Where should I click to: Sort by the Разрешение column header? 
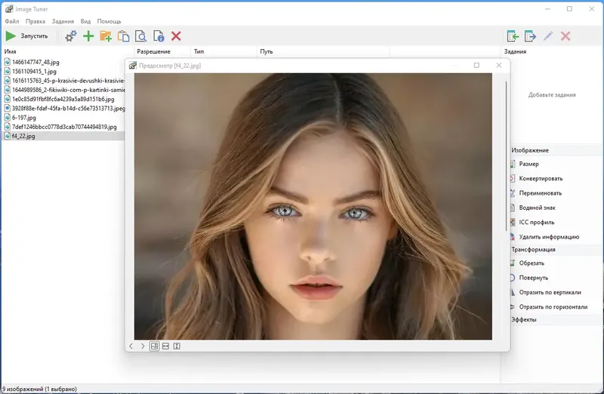pyautogui.click(x=162, y=51)
